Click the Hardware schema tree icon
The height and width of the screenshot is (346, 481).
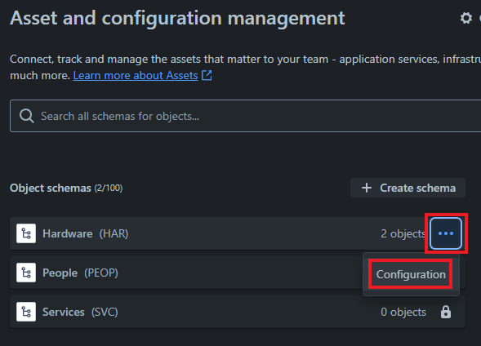pyautogui.click(x=26, y=233)
